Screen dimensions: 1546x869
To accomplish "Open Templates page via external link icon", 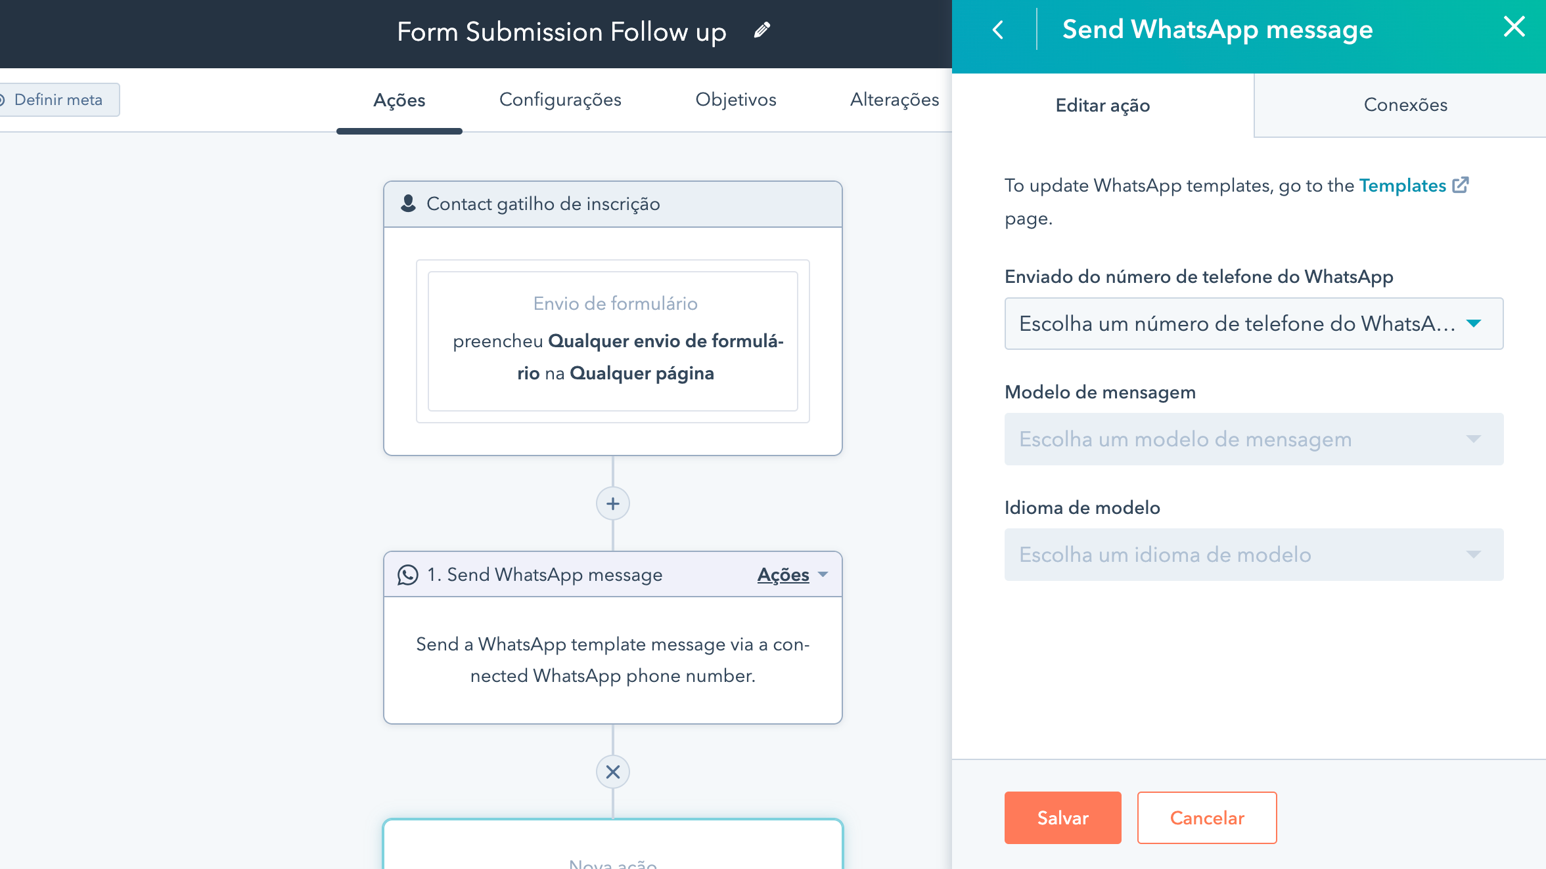I will tap(1460, 184).
